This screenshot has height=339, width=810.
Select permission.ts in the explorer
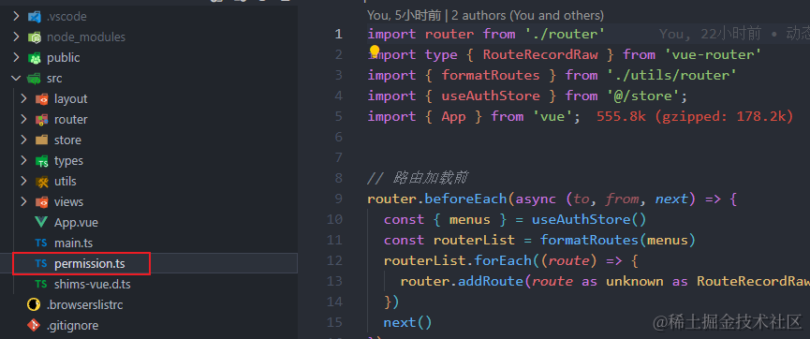[89, 263]
